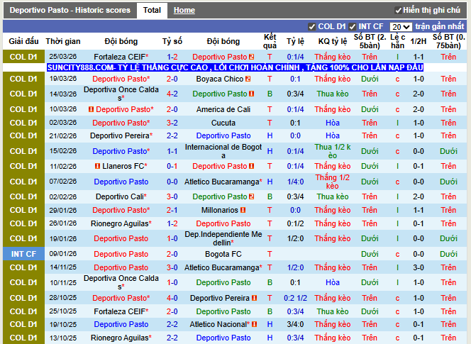Click the 'Giải đấu' column header
This screenshot has height=344, width=471.
coord(23,41)
